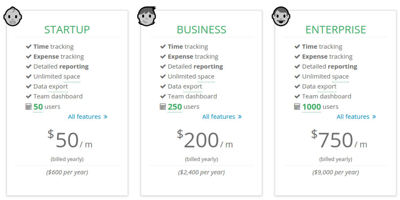Click Data export in the Business plan
The width and height of the screenshot is (400, 200).
click(x=185, y=86)
